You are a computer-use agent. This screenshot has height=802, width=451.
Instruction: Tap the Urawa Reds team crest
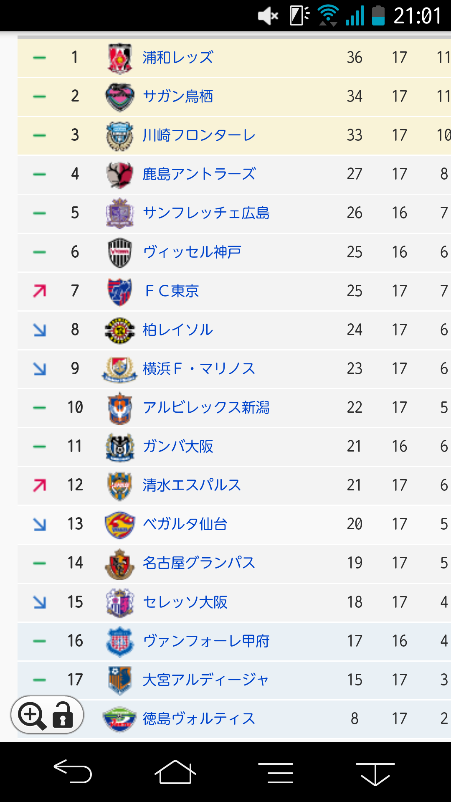pos(120,58)
